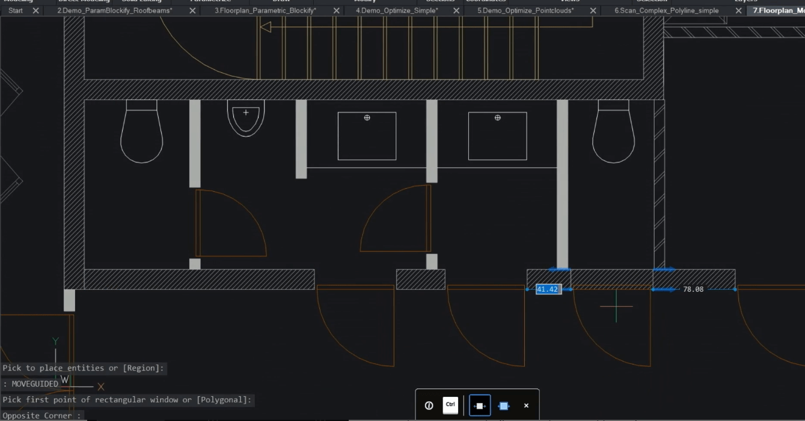This screenshot has height=421, width=805.
Task: Close the Start tab
Action: tap(35, 11)
